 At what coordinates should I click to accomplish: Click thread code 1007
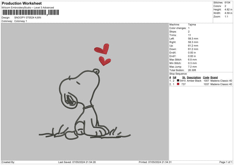[x=206, y=81]
